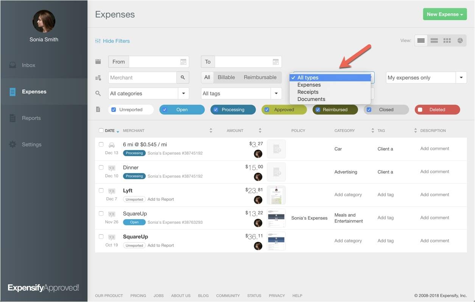Click the merchant search magnifier icon

(x=183, y=77)
